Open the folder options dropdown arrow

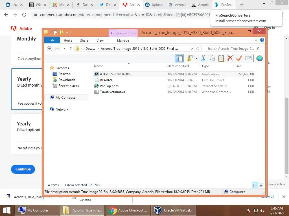click(x=196, y=58)
